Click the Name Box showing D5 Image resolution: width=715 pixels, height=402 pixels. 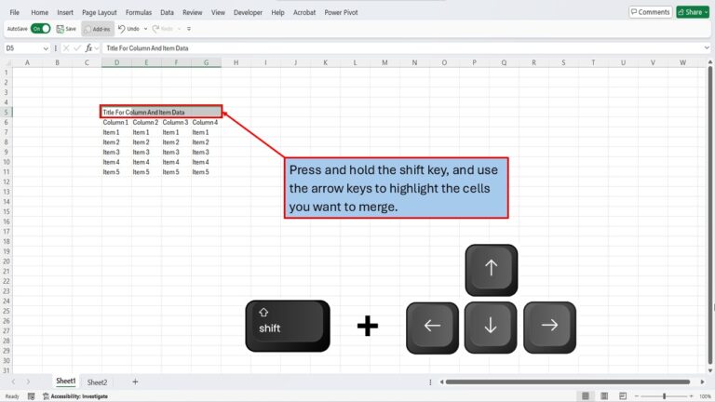click(22, 47)
